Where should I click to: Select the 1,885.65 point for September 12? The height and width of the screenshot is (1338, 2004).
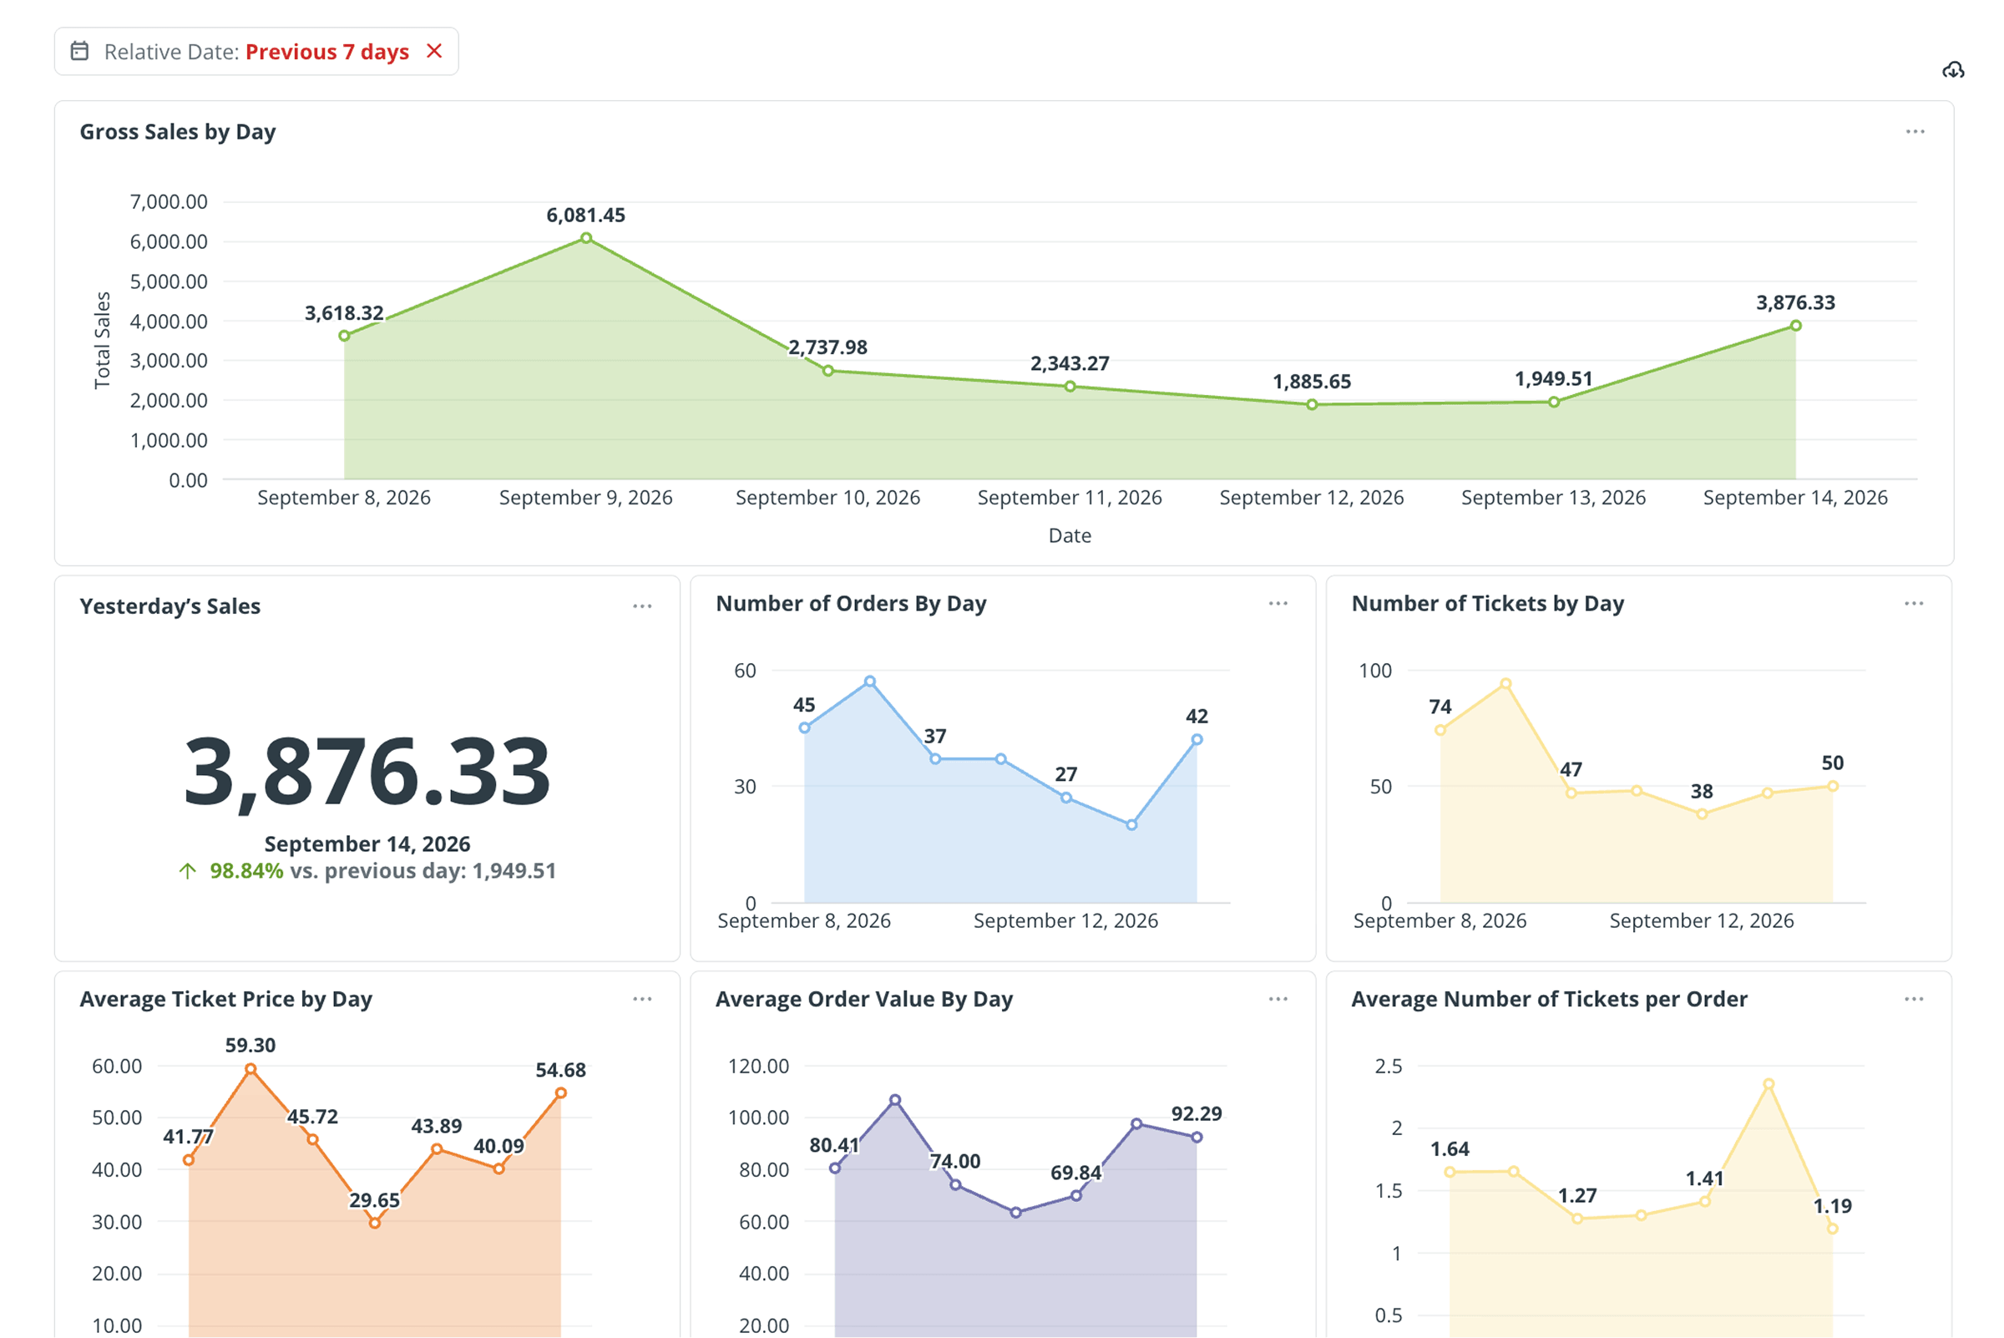1311,404
